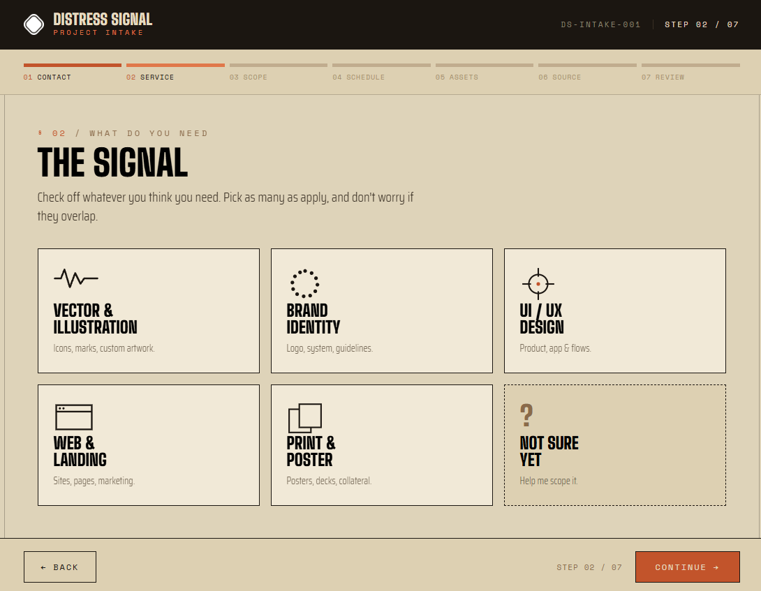Choose the Not Sure Yet dashed card
Image resolution: width=761 pixels, height=591 pixels.
615,445
